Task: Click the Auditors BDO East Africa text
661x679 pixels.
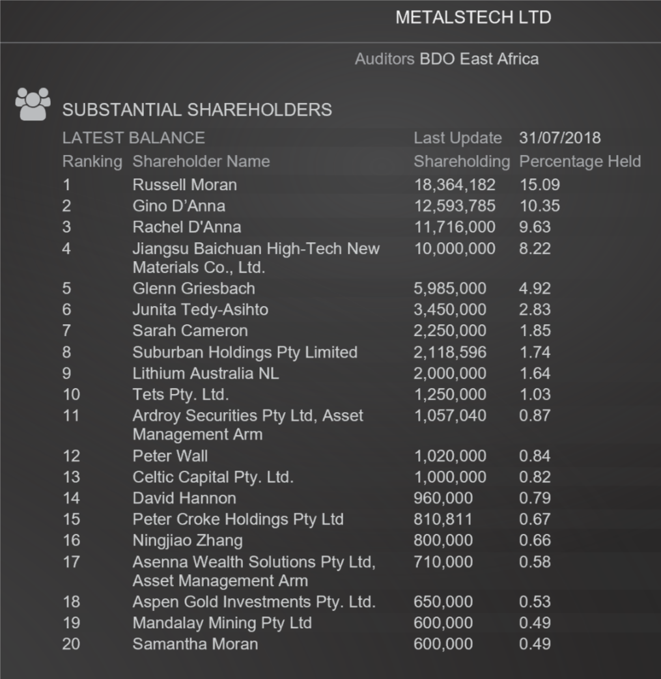Action: click(x=447, y=59)
